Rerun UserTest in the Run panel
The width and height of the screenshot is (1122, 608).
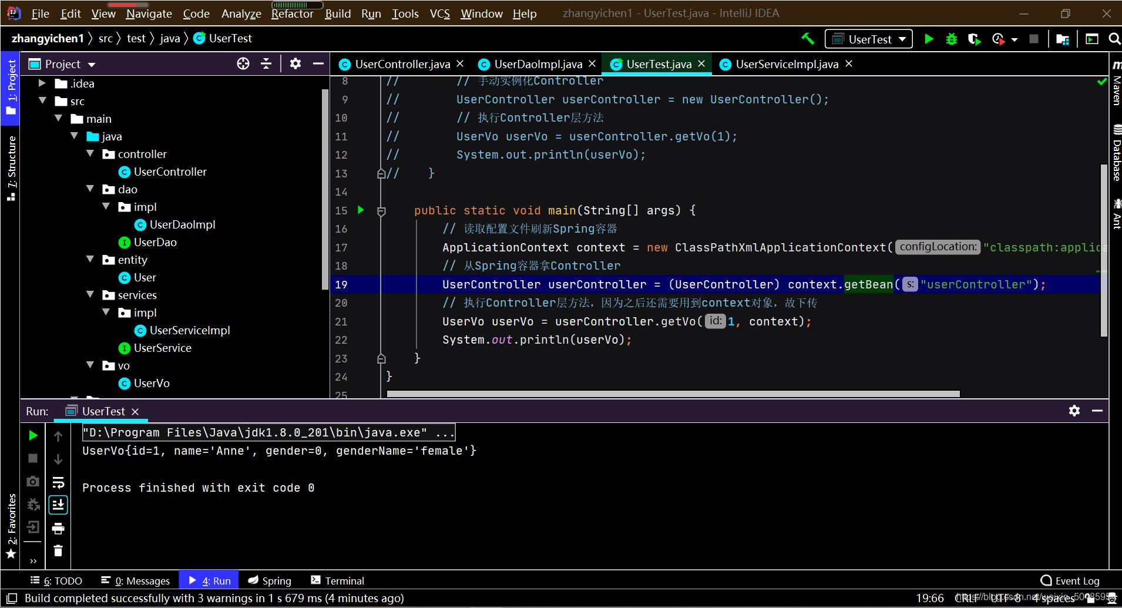pyautogui.click(x=33, y=435)
